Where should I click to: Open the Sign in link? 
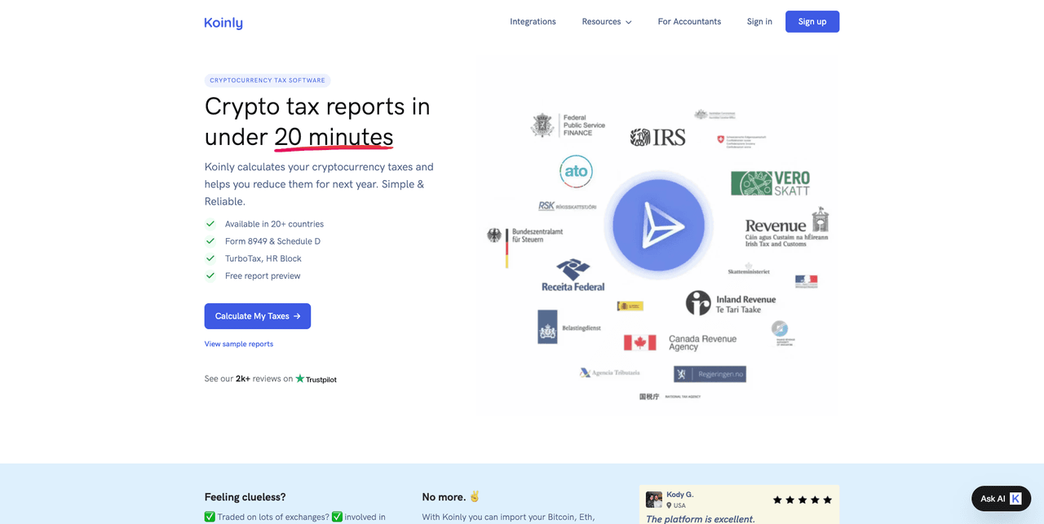point(759,22)
